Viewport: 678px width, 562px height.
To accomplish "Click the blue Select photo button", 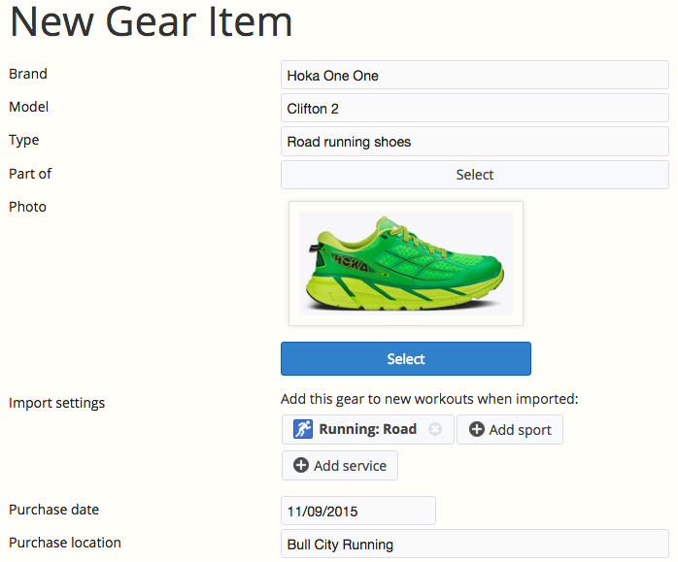I will [x=406, y=358].
